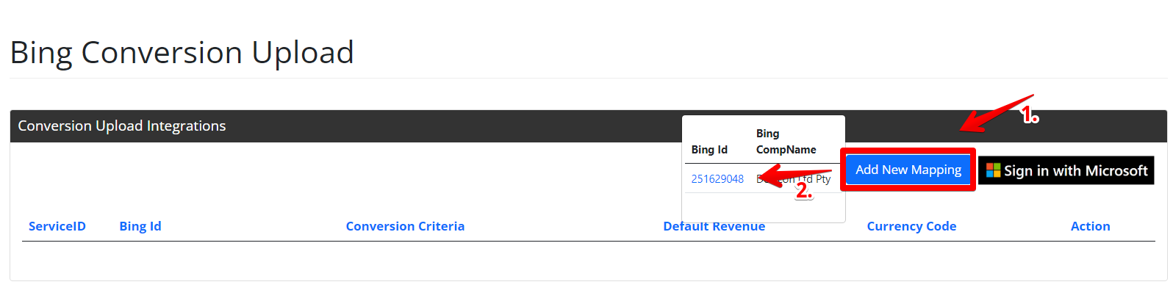Sign in with Microsoft button
The height and width of the screenshot is (290, 1173).
[1066, 170]
